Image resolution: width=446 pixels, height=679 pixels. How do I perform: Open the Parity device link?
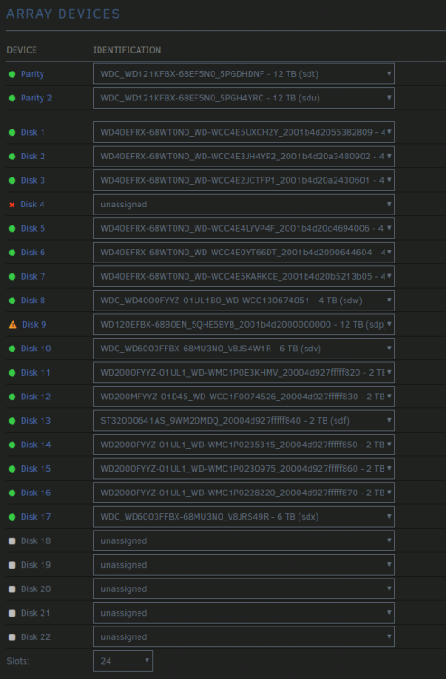[x=33, y=74]
